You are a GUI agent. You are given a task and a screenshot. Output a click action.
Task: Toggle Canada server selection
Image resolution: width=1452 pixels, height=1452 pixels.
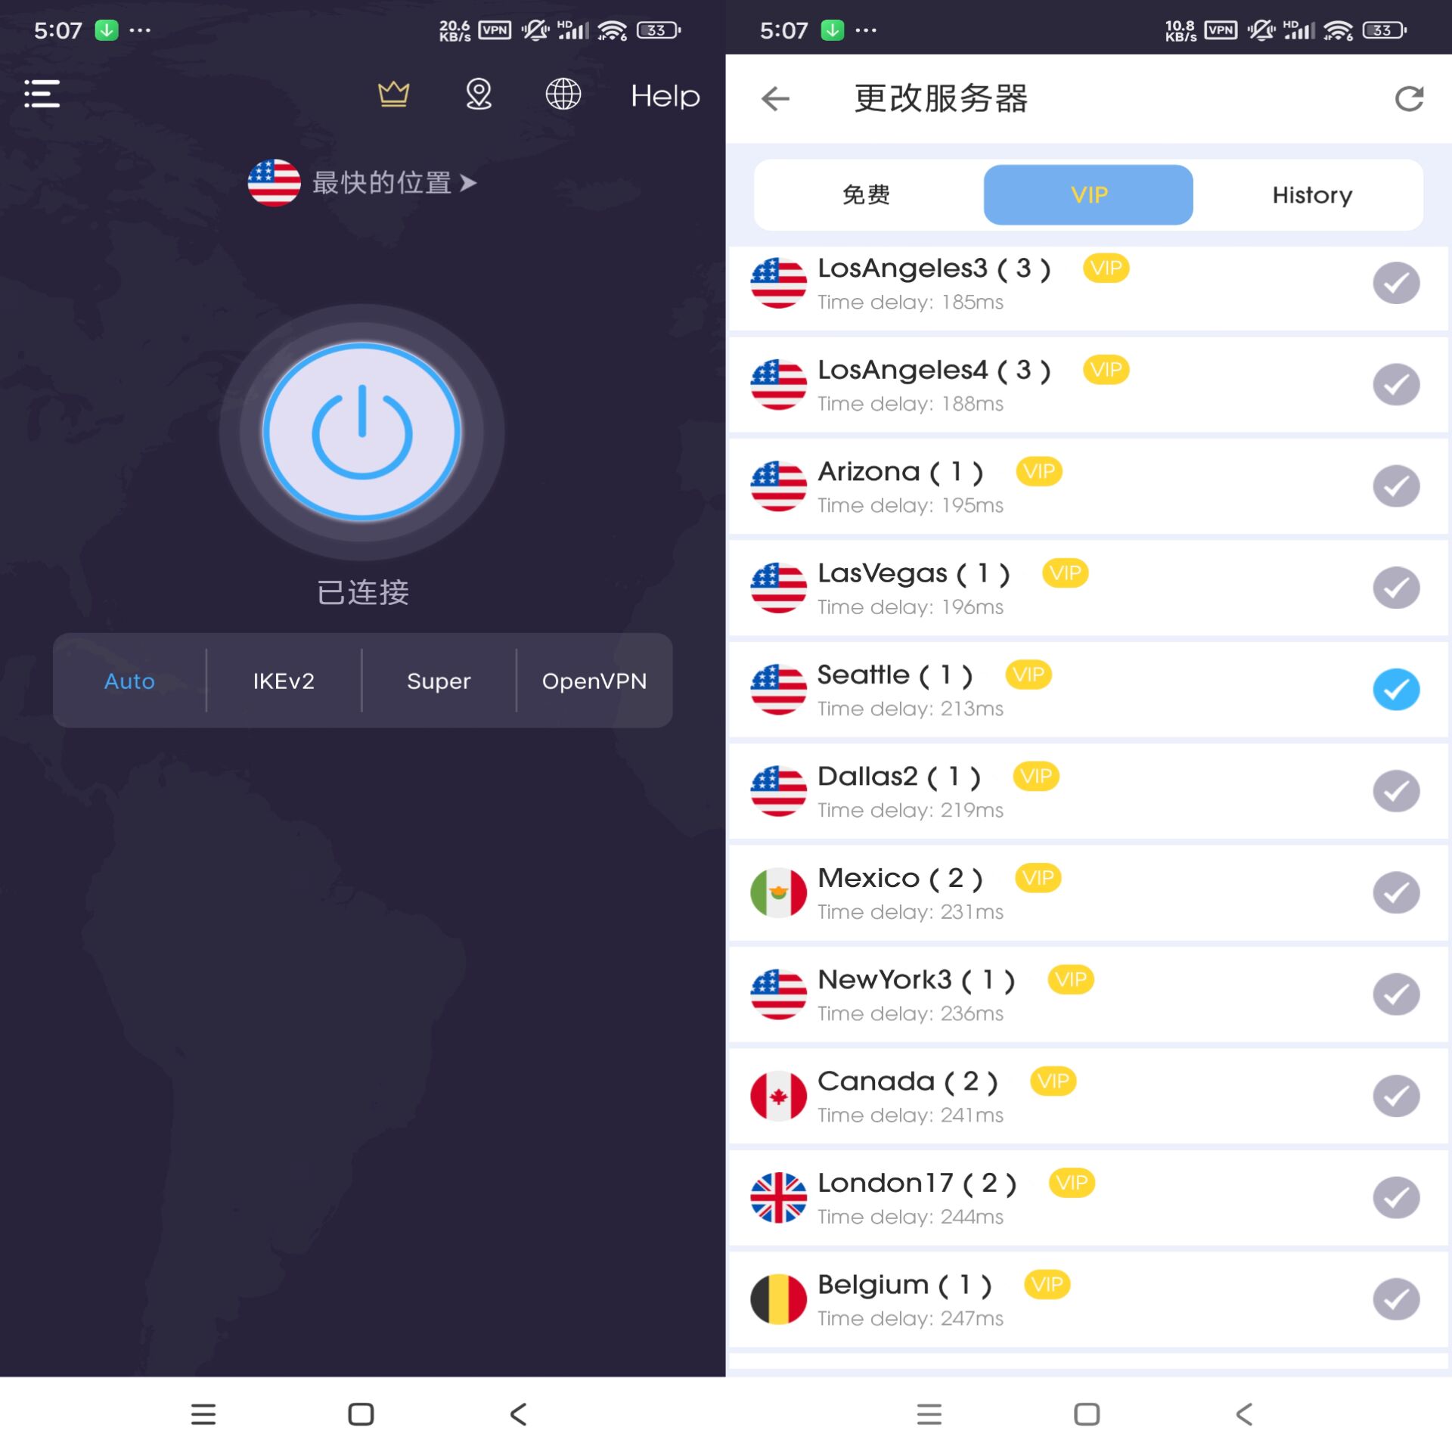pos(1396,1096)
